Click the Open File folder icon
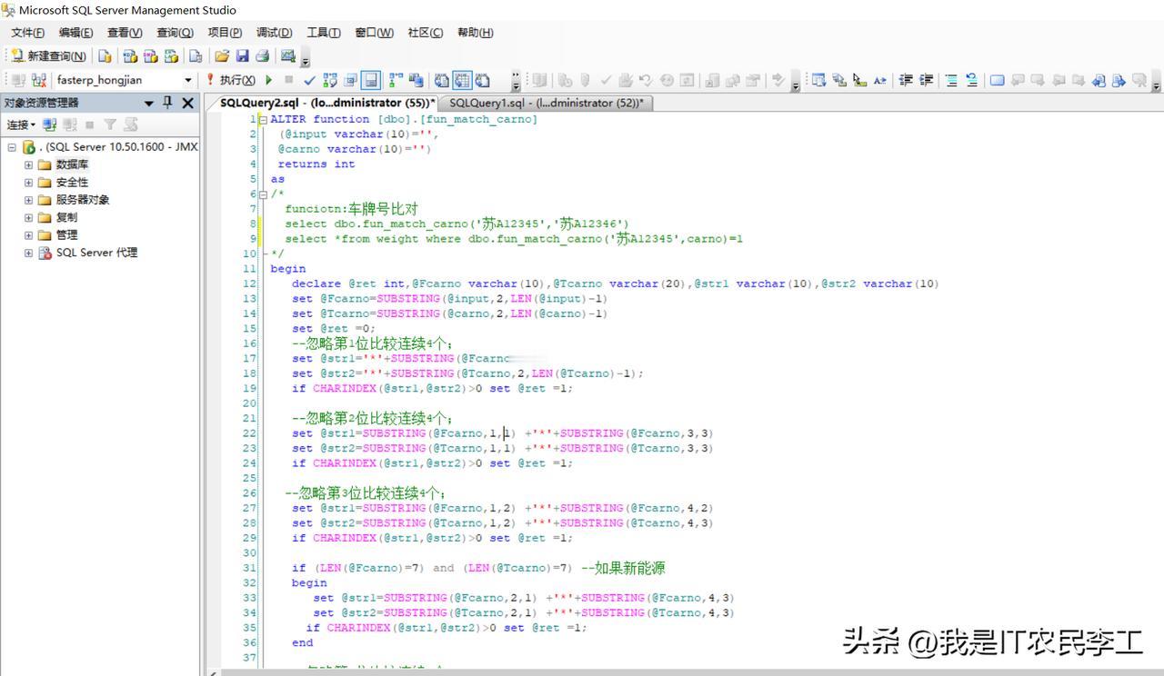 222,56
